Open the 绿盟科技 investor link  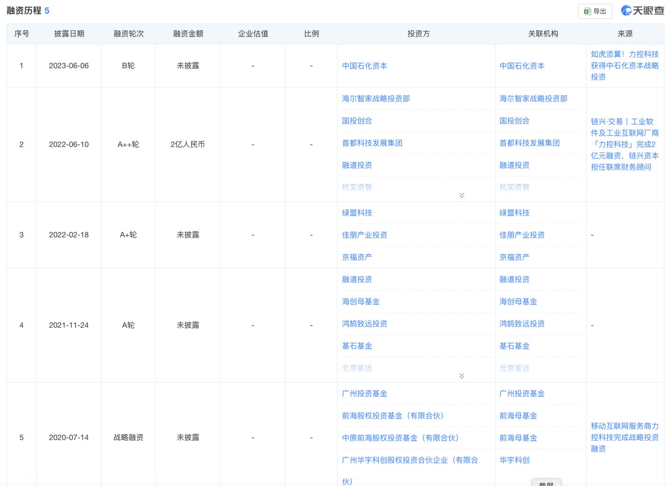click(357, 212)
